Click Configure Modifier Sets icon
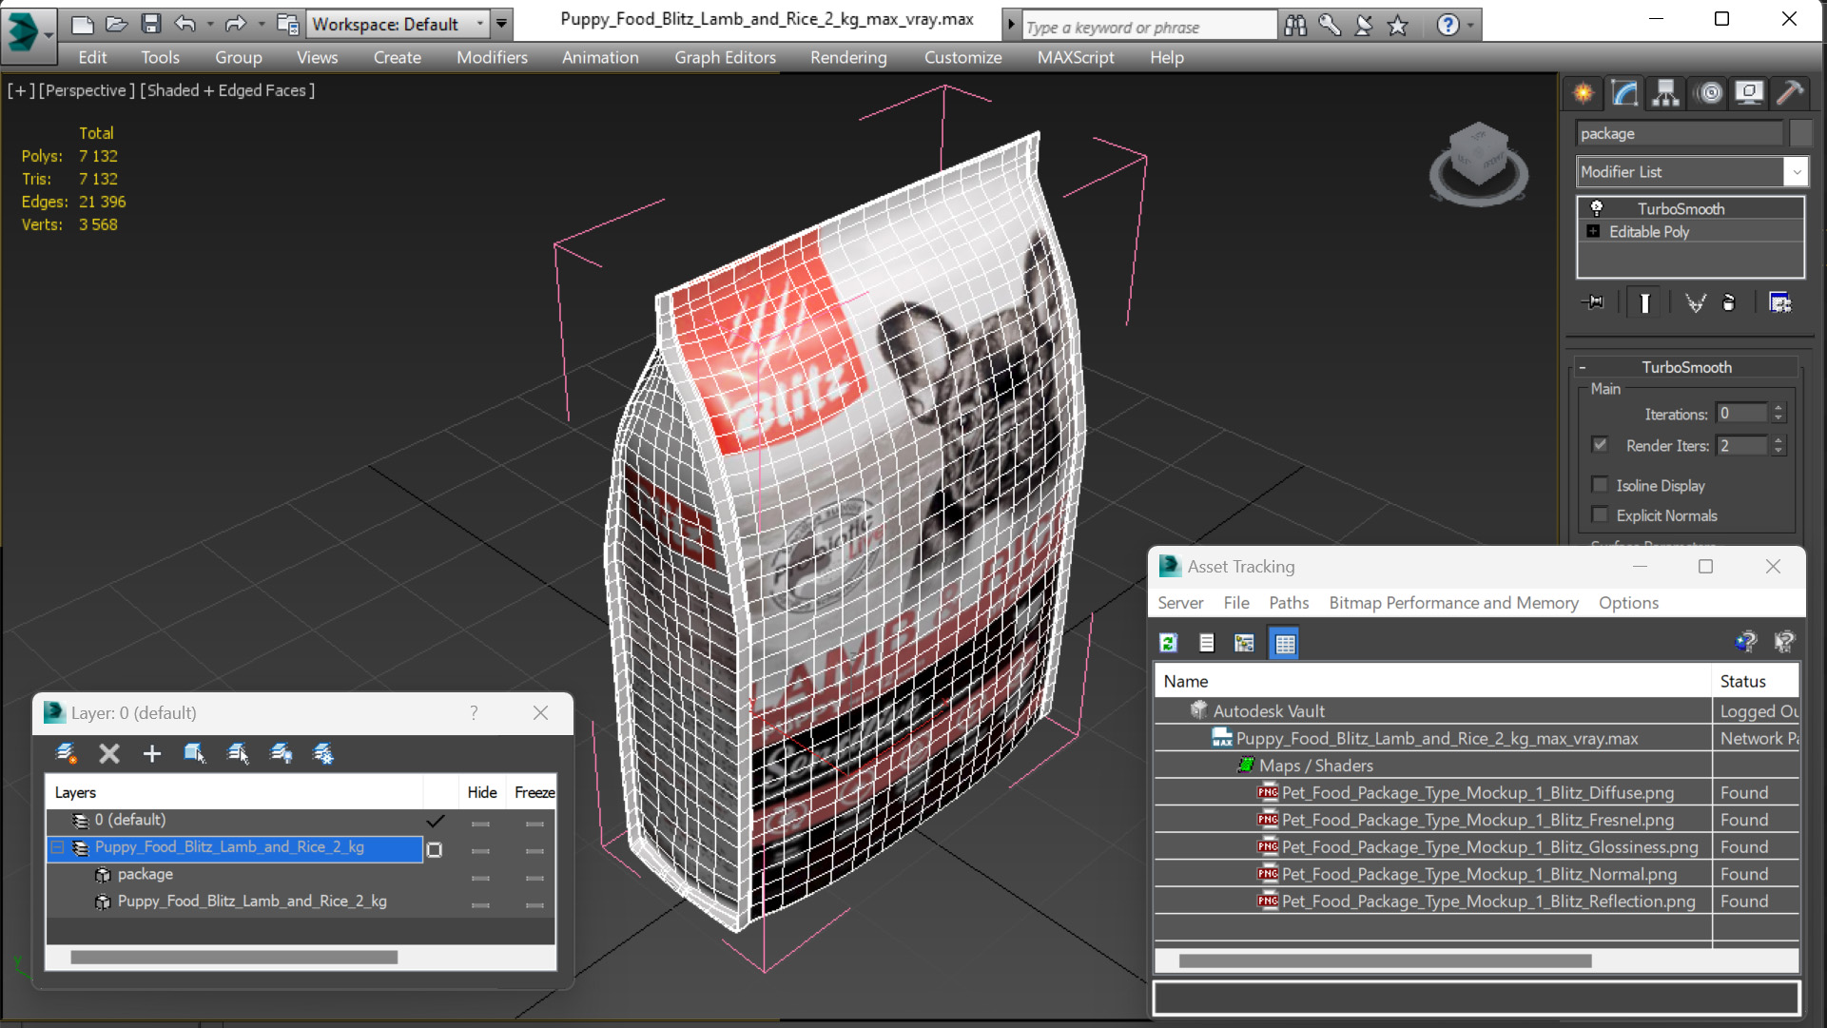The image size is (1827, 1028). [x=1779, y=302]
